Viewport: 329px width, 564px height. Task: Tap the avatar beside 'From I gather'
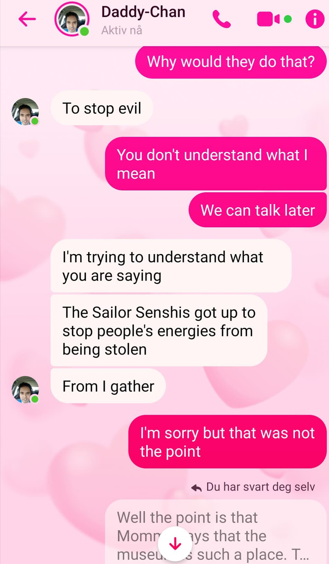pyautogui.click(x=25, y=389)
